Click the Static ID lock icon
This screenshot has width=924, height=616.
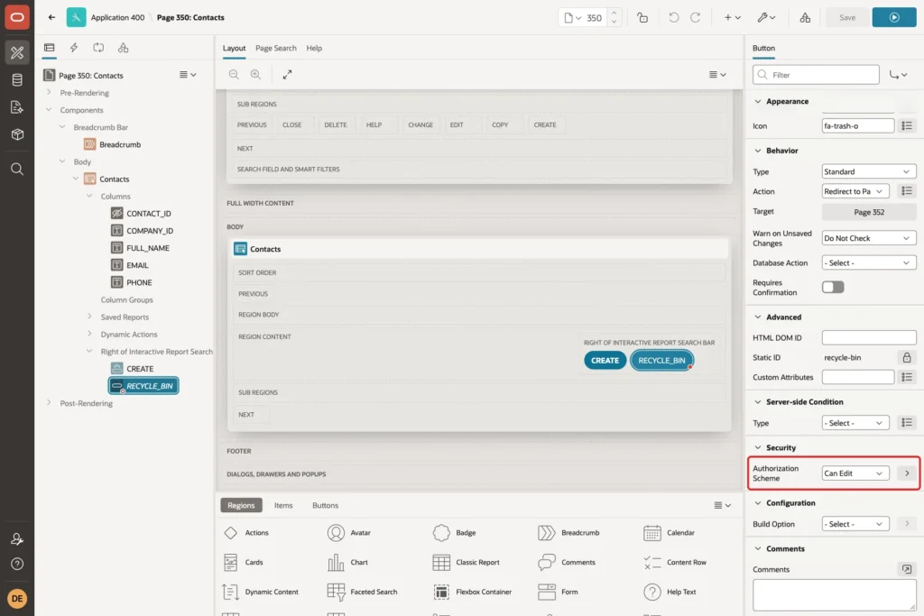pos(907,357)
